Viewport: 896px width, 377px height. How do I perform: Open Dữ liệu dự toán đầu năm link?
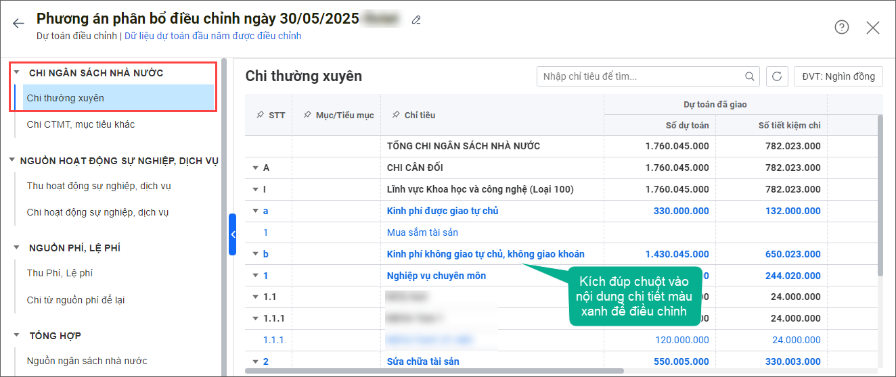click(212, 36)
